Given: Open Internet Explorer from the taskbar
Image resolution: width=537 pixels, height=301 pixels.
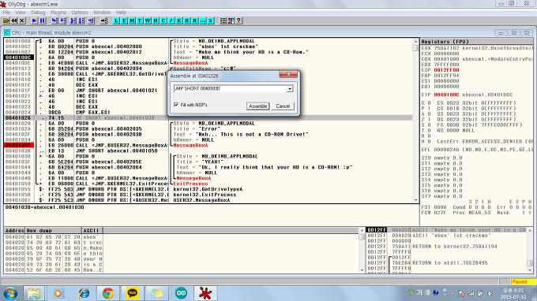Looking at the screenshot, I should click(x=84, y=293).
